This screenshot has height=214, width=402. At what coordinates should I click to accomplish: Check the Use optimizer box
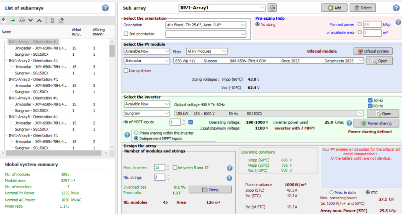coord(126,70)
